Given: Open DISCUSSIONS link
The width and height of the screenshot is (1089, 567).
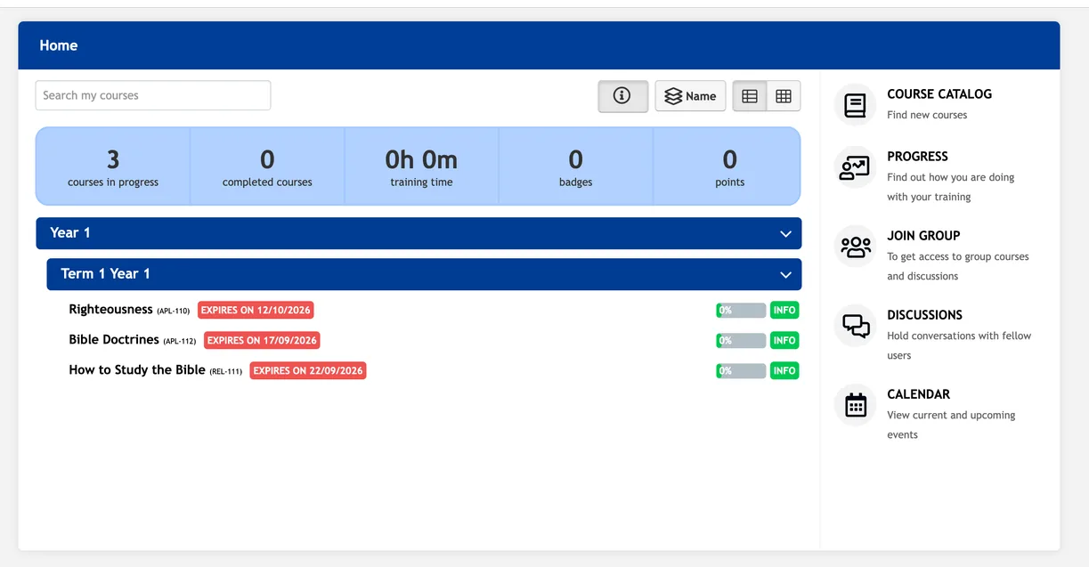Looking at the screenshot, I should pos(924,314).
